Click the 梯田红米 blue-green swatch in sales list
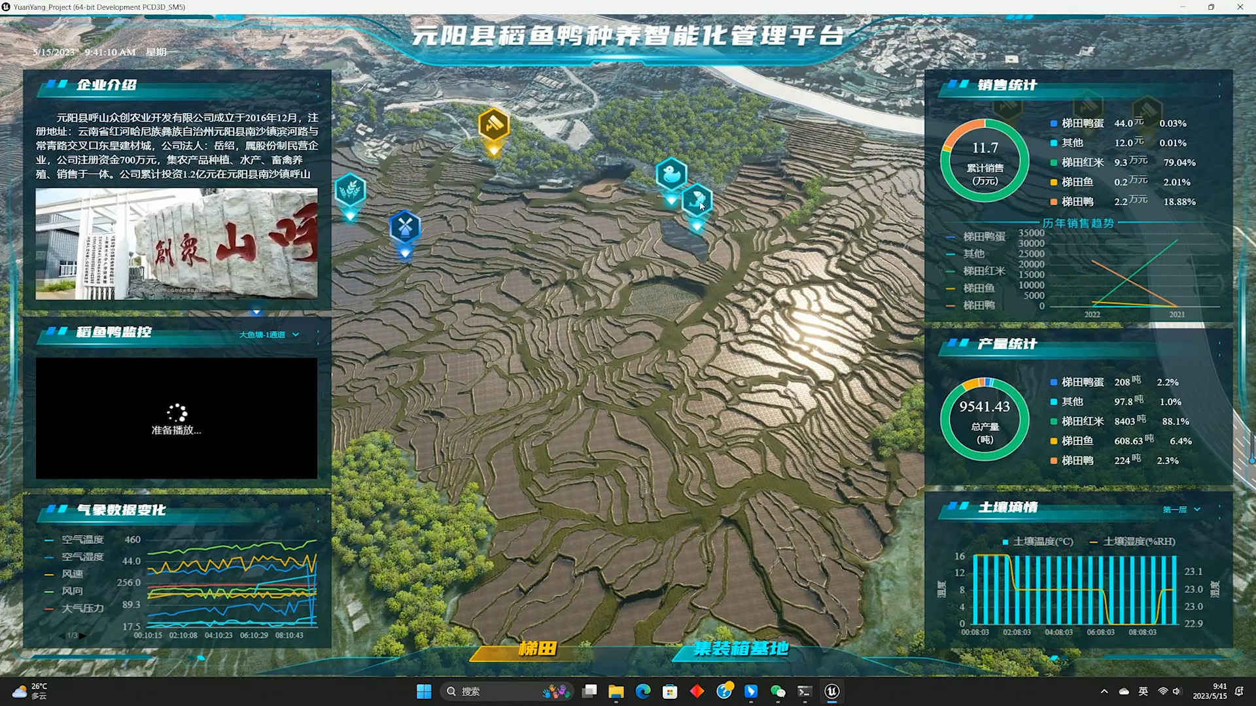 point(1053,162)
